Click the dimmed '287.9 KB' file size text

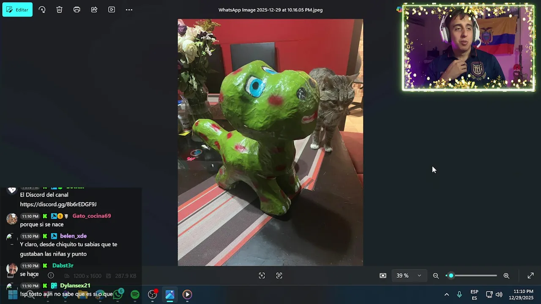coord(126,276)
